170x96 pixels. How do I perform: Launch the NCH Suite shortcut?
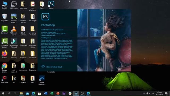[5, 79]
